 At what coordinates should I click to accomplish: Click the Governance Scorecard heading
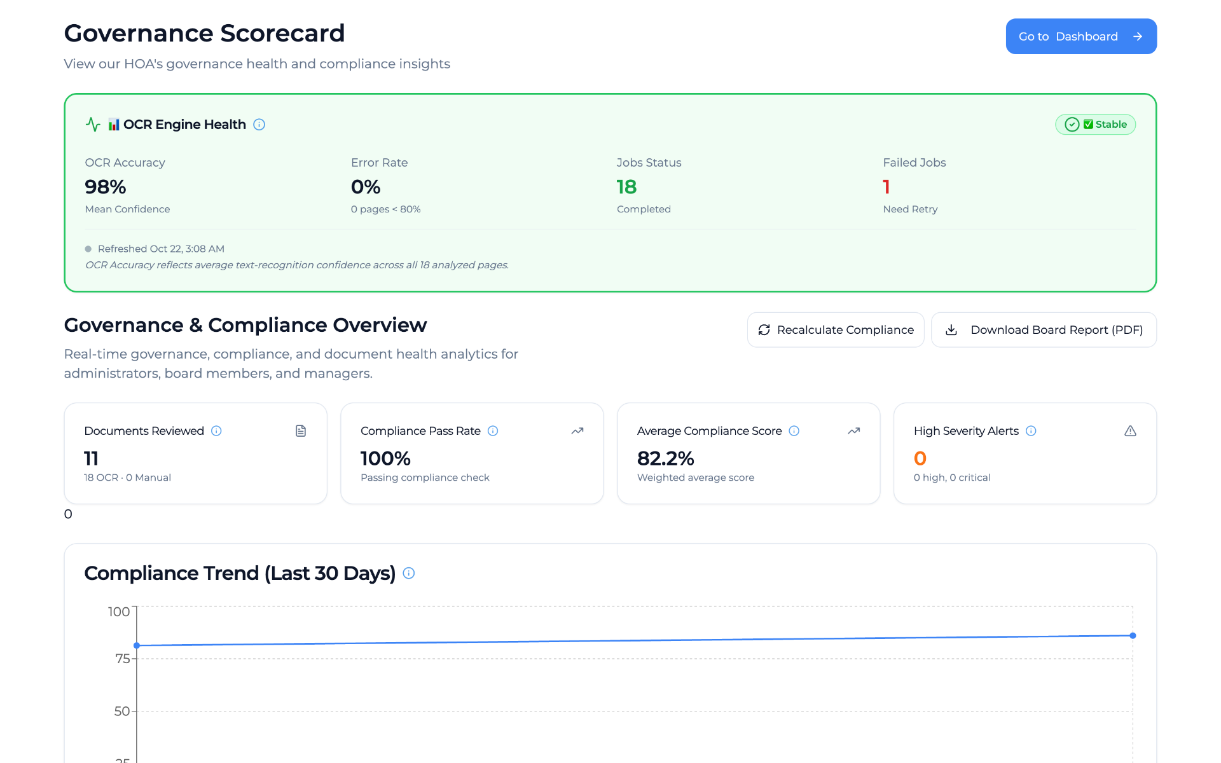point(204,33)
